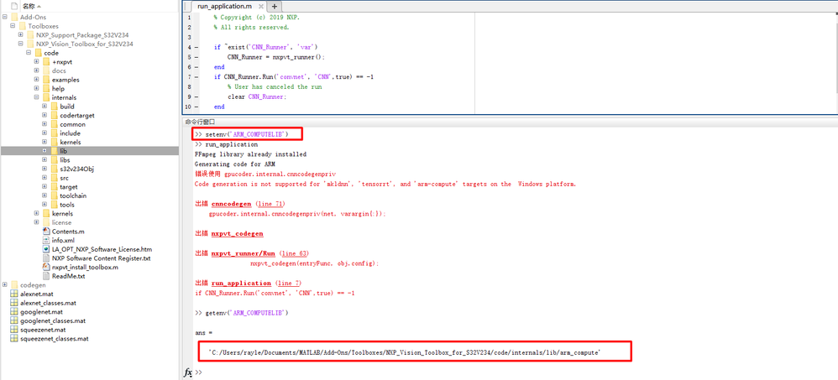Viewport: 838px width, 380px height.
Task: Click the Contents.m file icon
Action: click(x=47, y=231)
